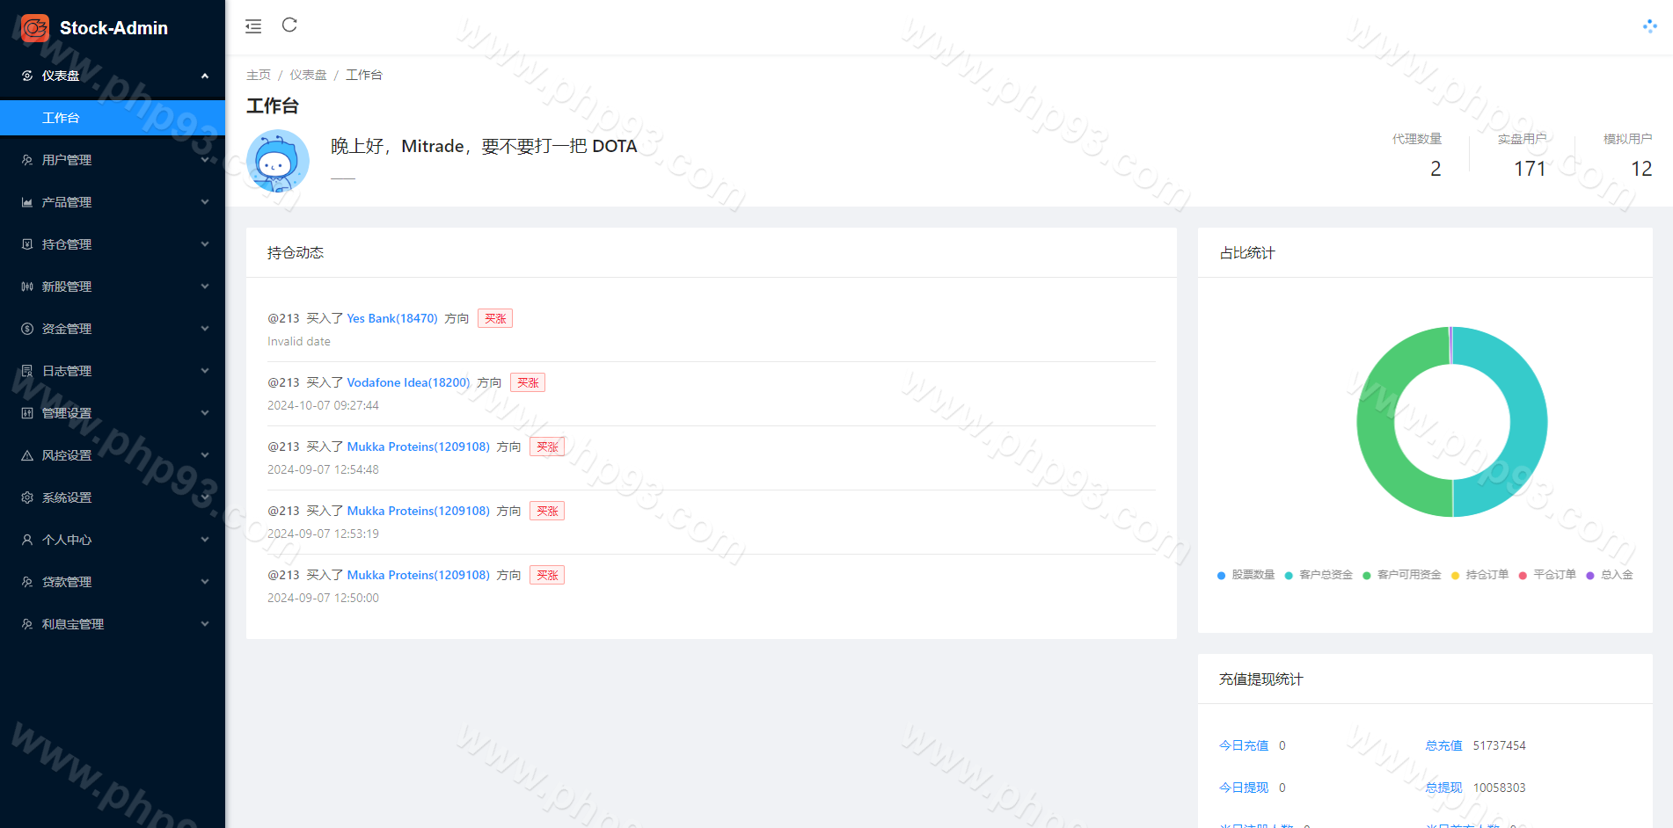Open the theme settings icon at top right

tap(1649, 26)
